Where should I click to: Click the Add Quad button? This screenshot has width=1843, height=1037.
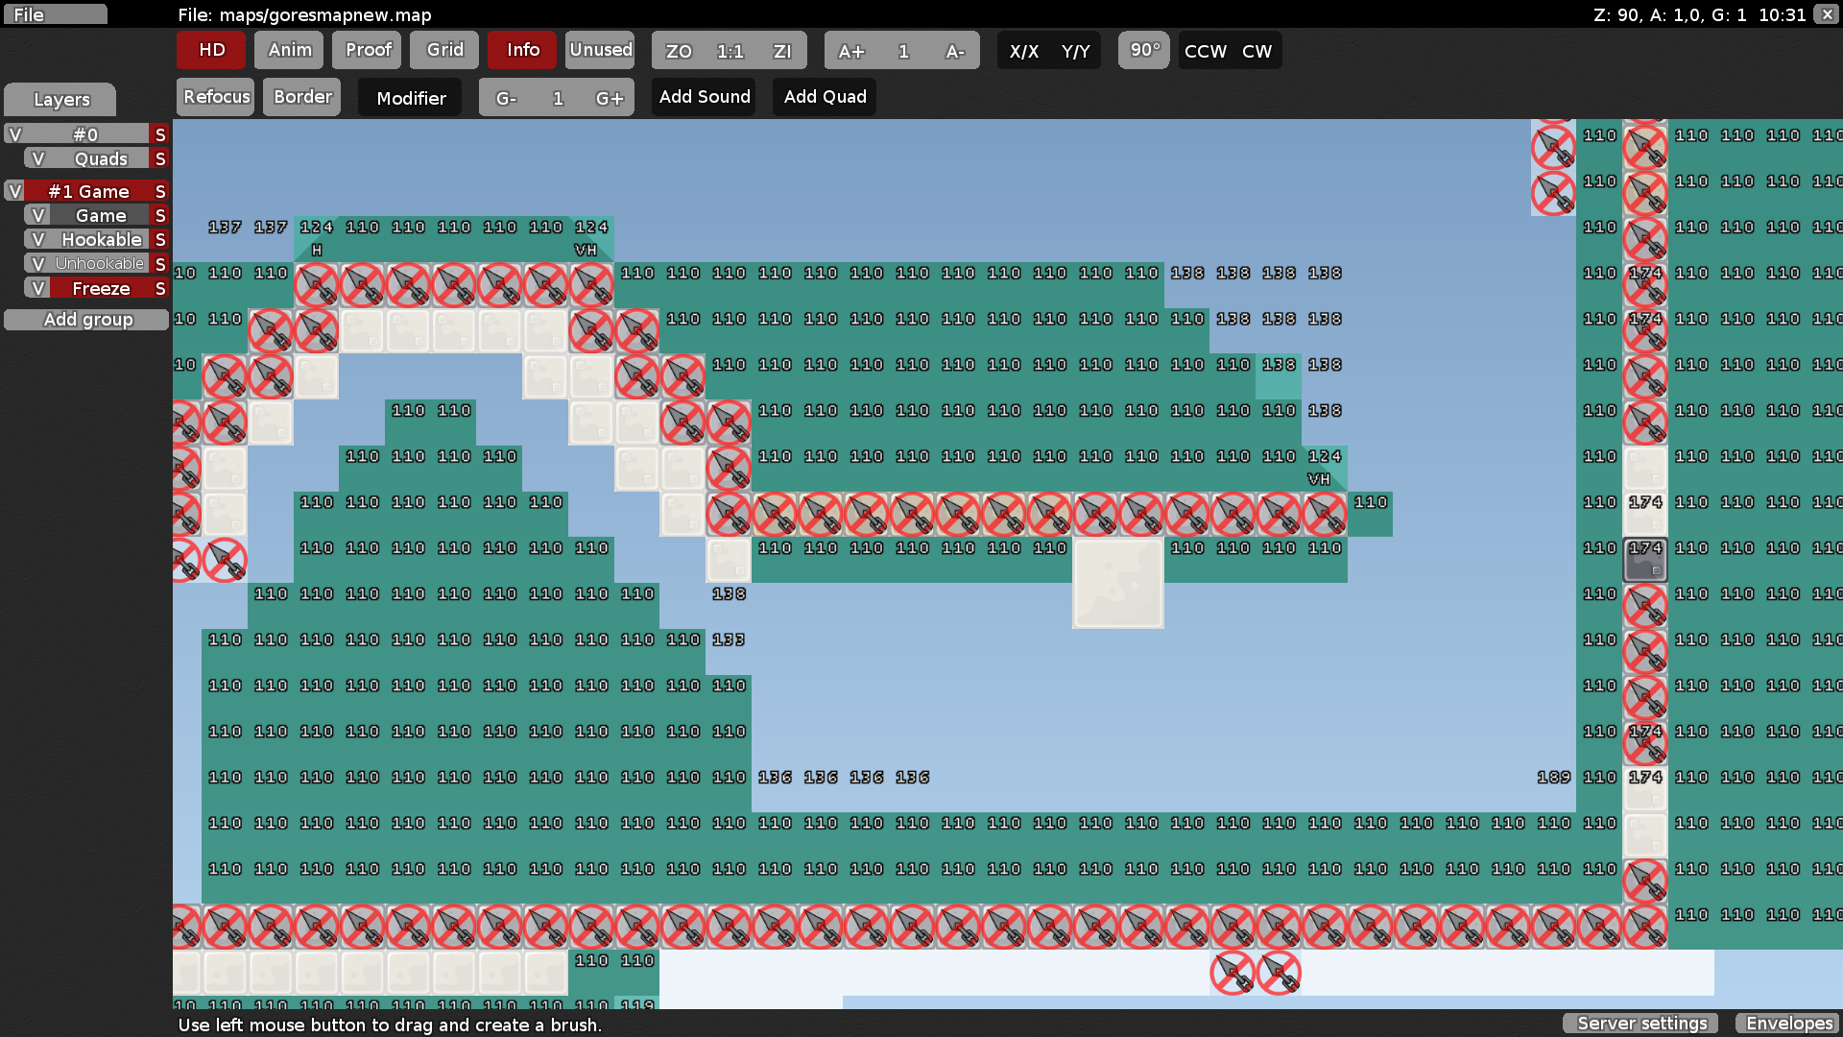(x=825, y=97)
